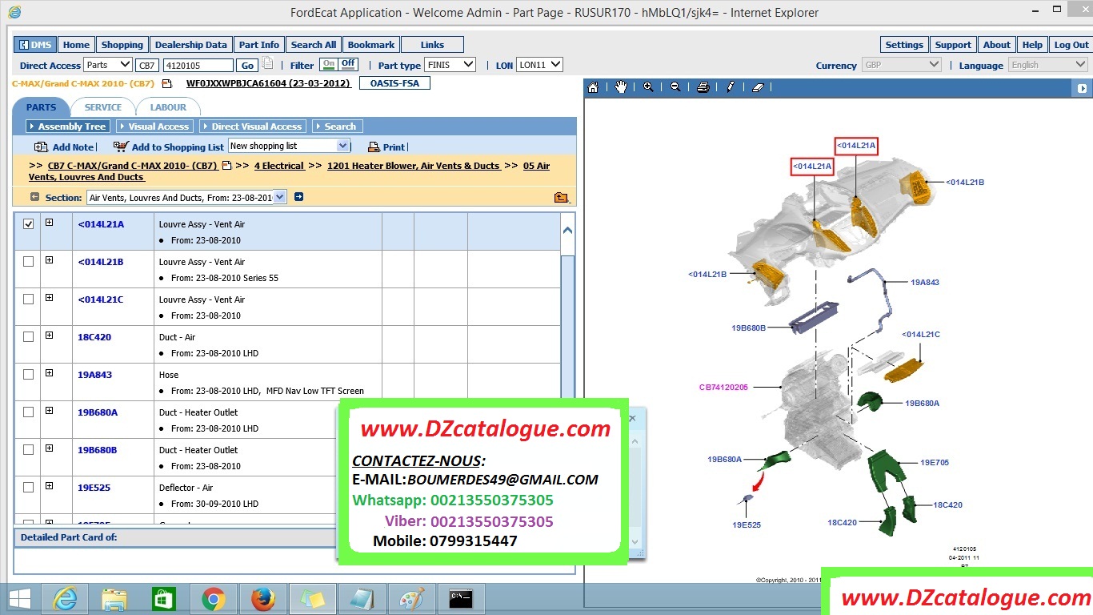The image size is (1093, 615).
Task: Expand the 19A843 Hose row
Action: pos(49,373)
